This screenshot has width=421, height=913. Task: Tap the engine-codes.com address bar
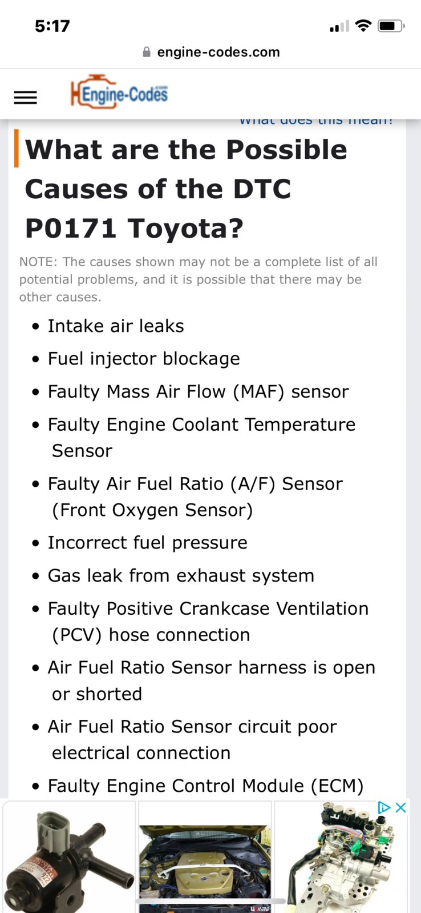point(211,52)
